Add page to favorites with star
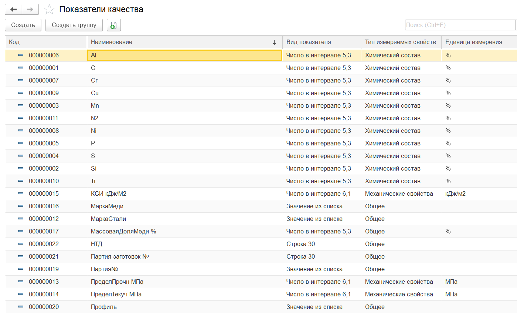Image resolution: width=517 pixels, height=313 pixels. tap(49, 10)
